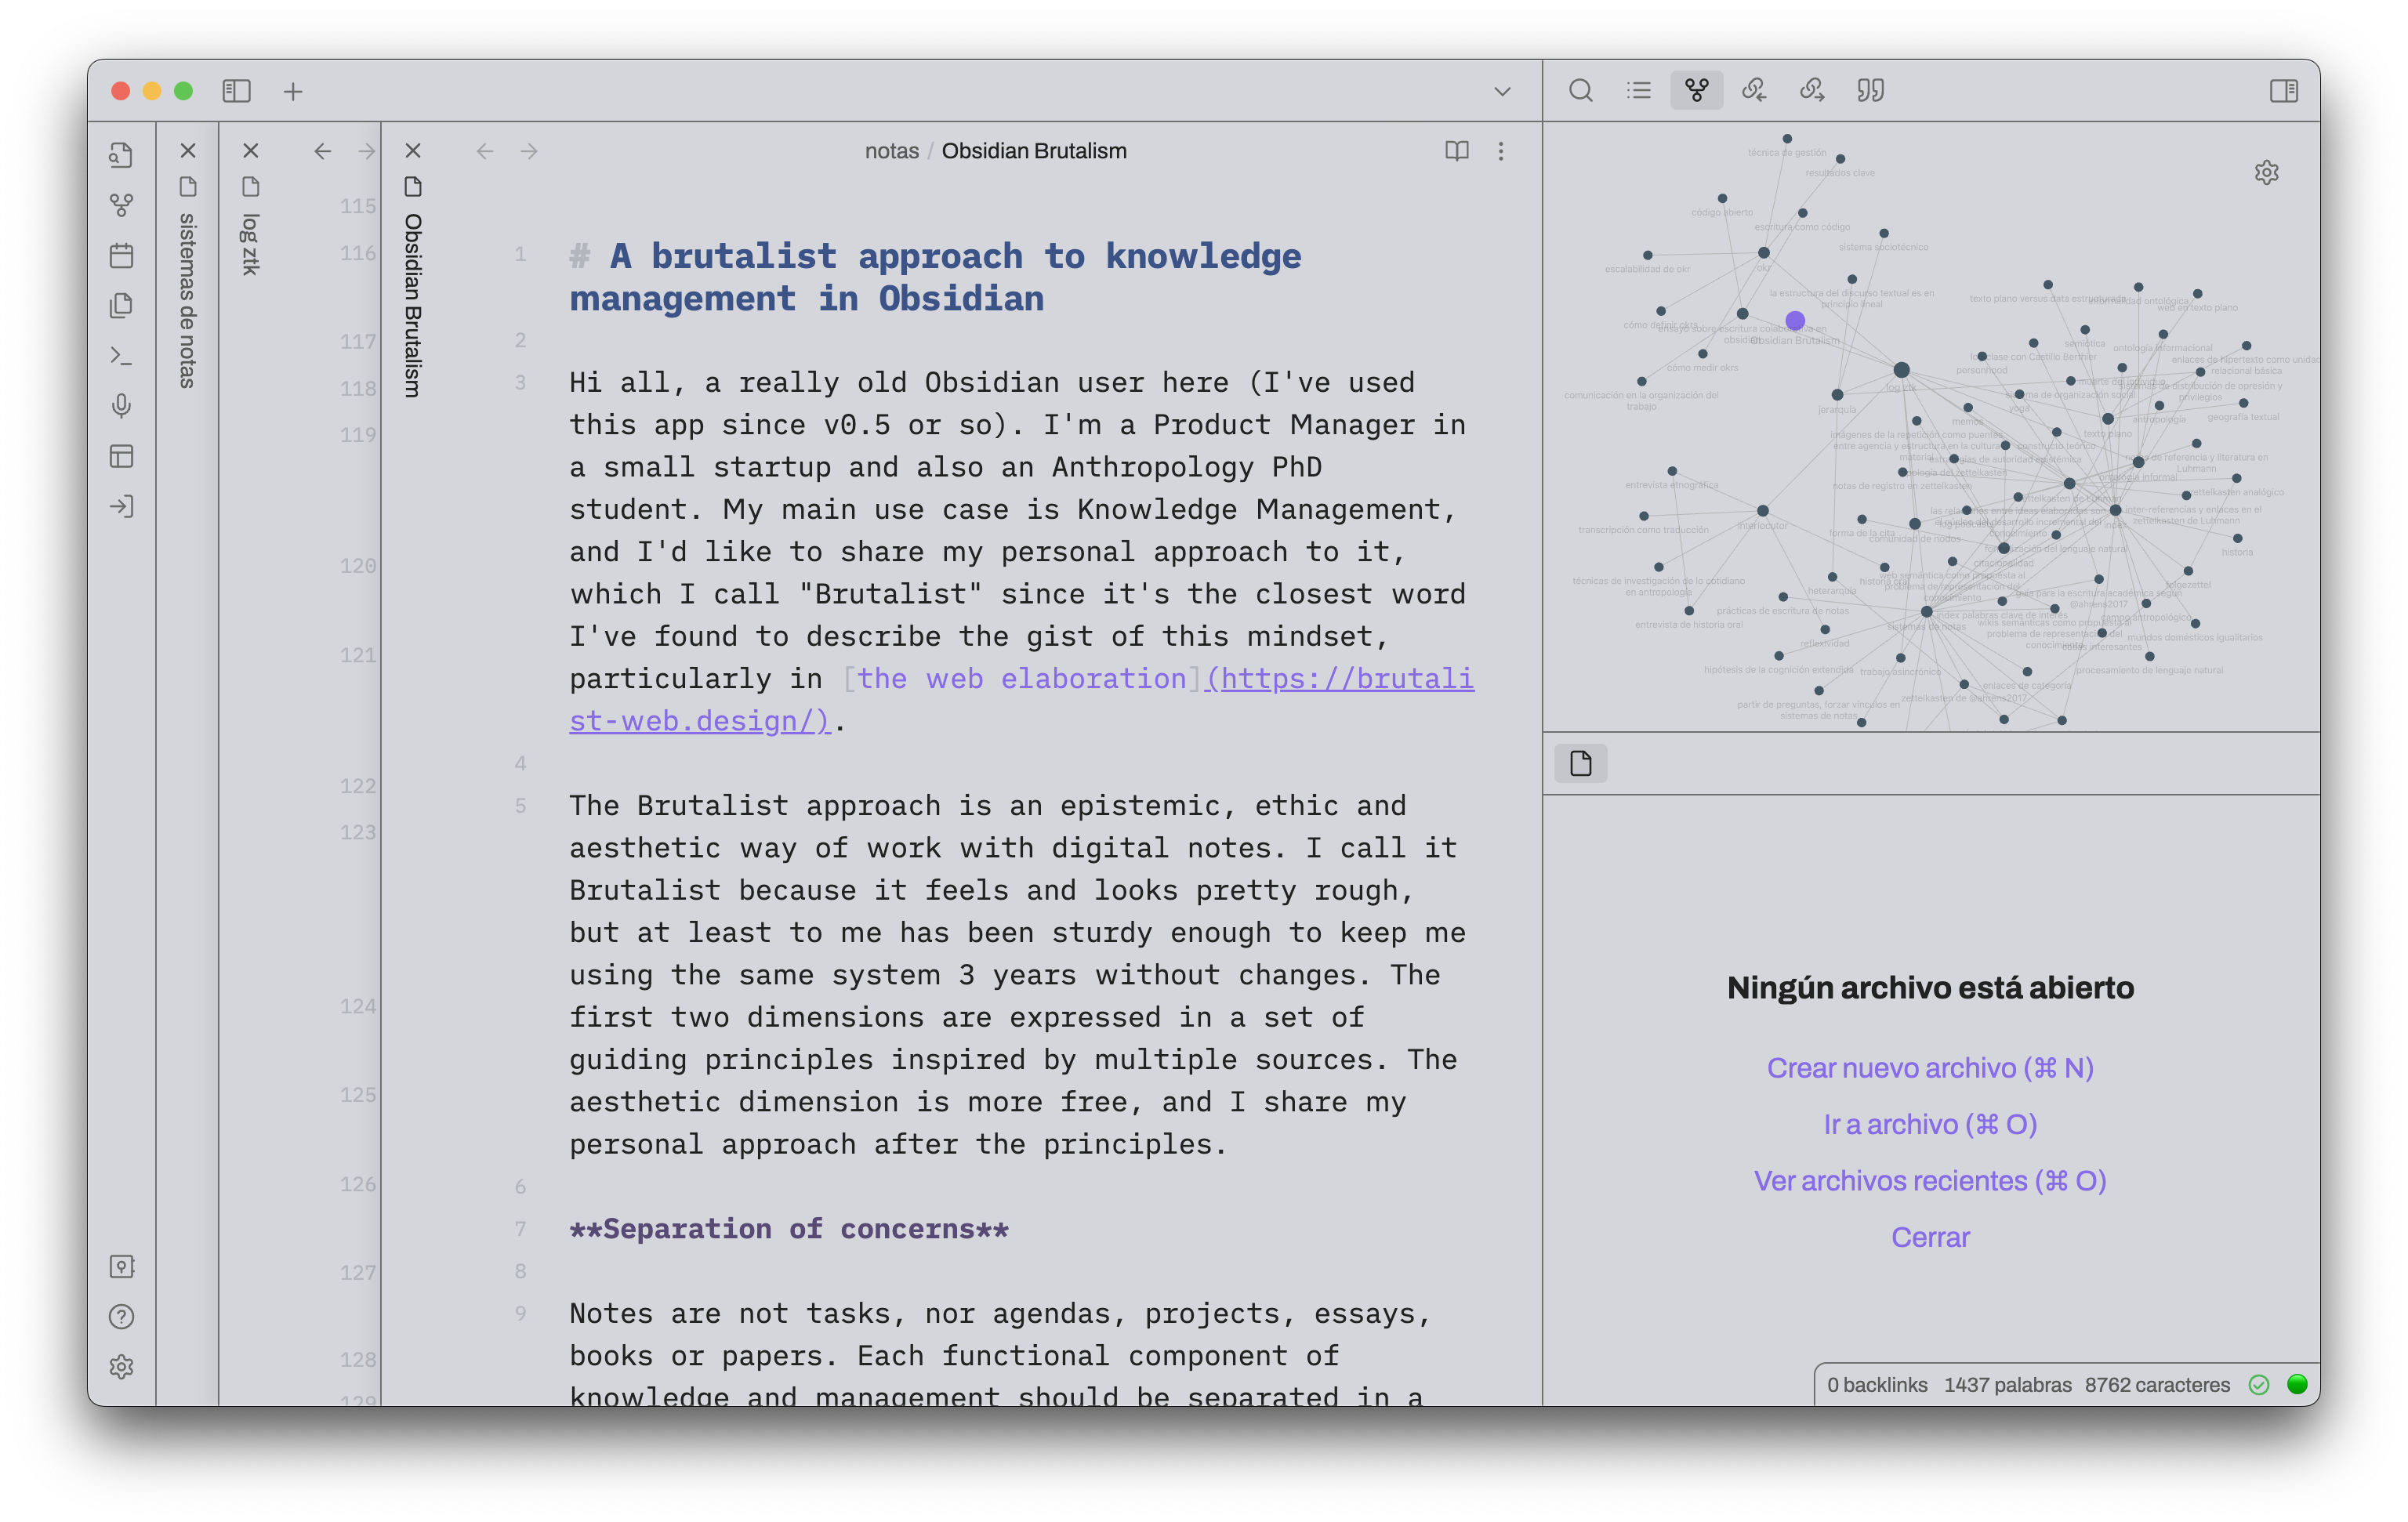The image size is (2408, 1522).
Task: Click the brutalist-web.design URL
Action: [x=1022, y=700]
